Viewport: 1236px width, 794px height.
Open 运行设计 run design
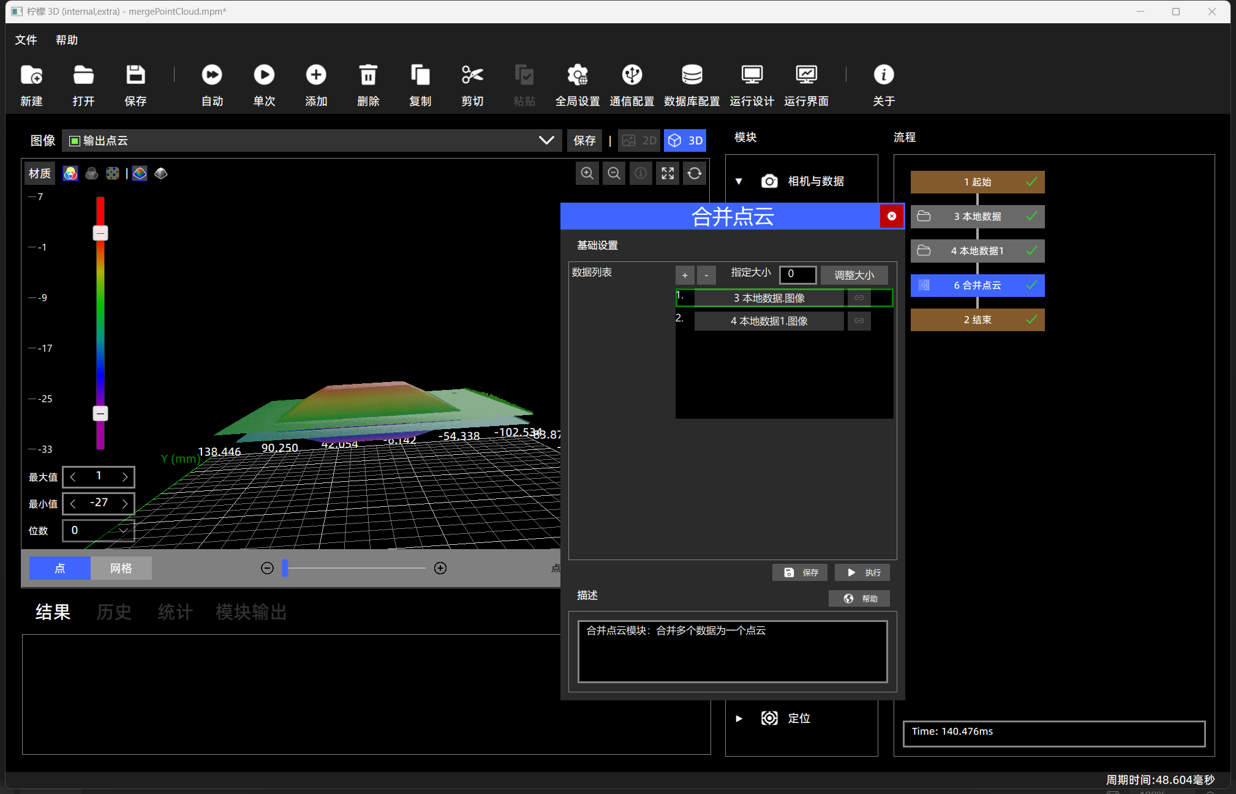(752, 84)
